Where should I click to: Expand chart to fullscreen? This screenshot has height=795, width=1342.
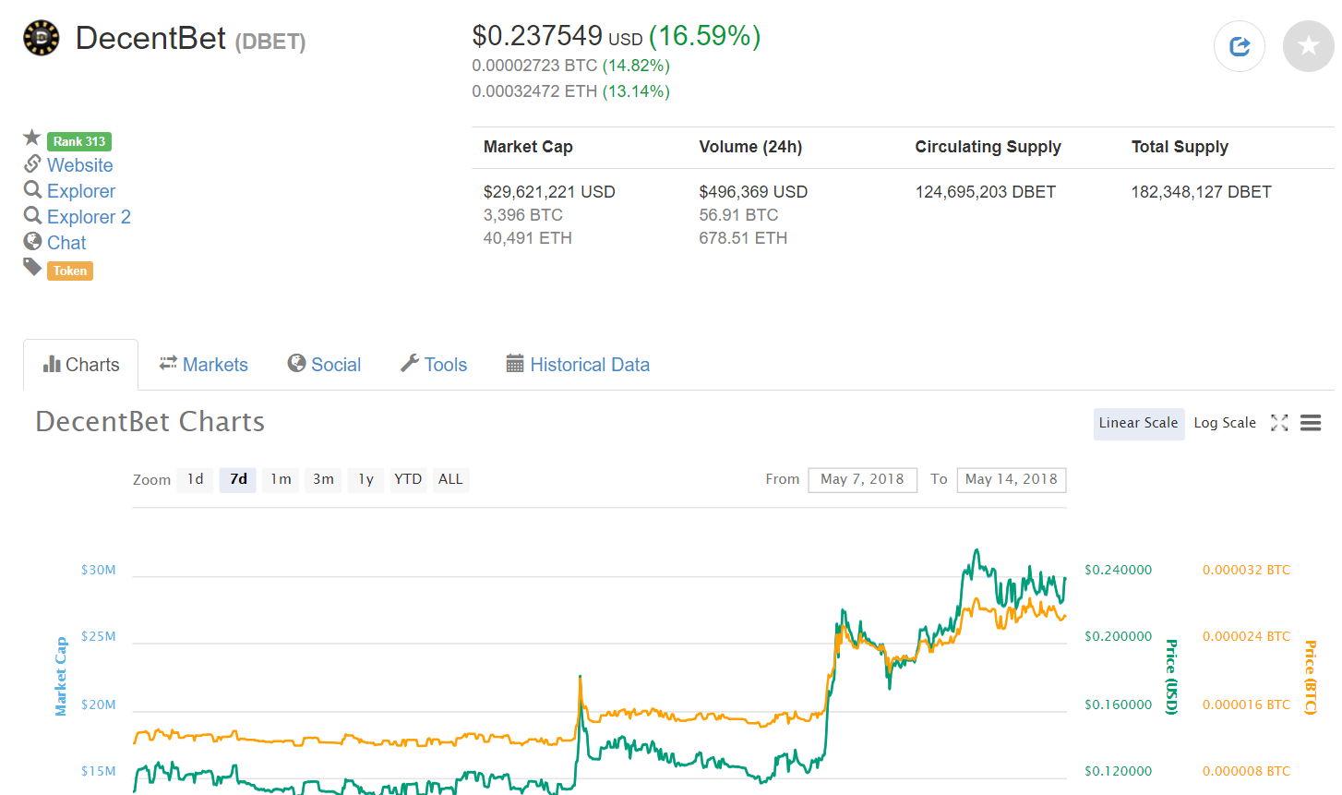click(1279, 422)
